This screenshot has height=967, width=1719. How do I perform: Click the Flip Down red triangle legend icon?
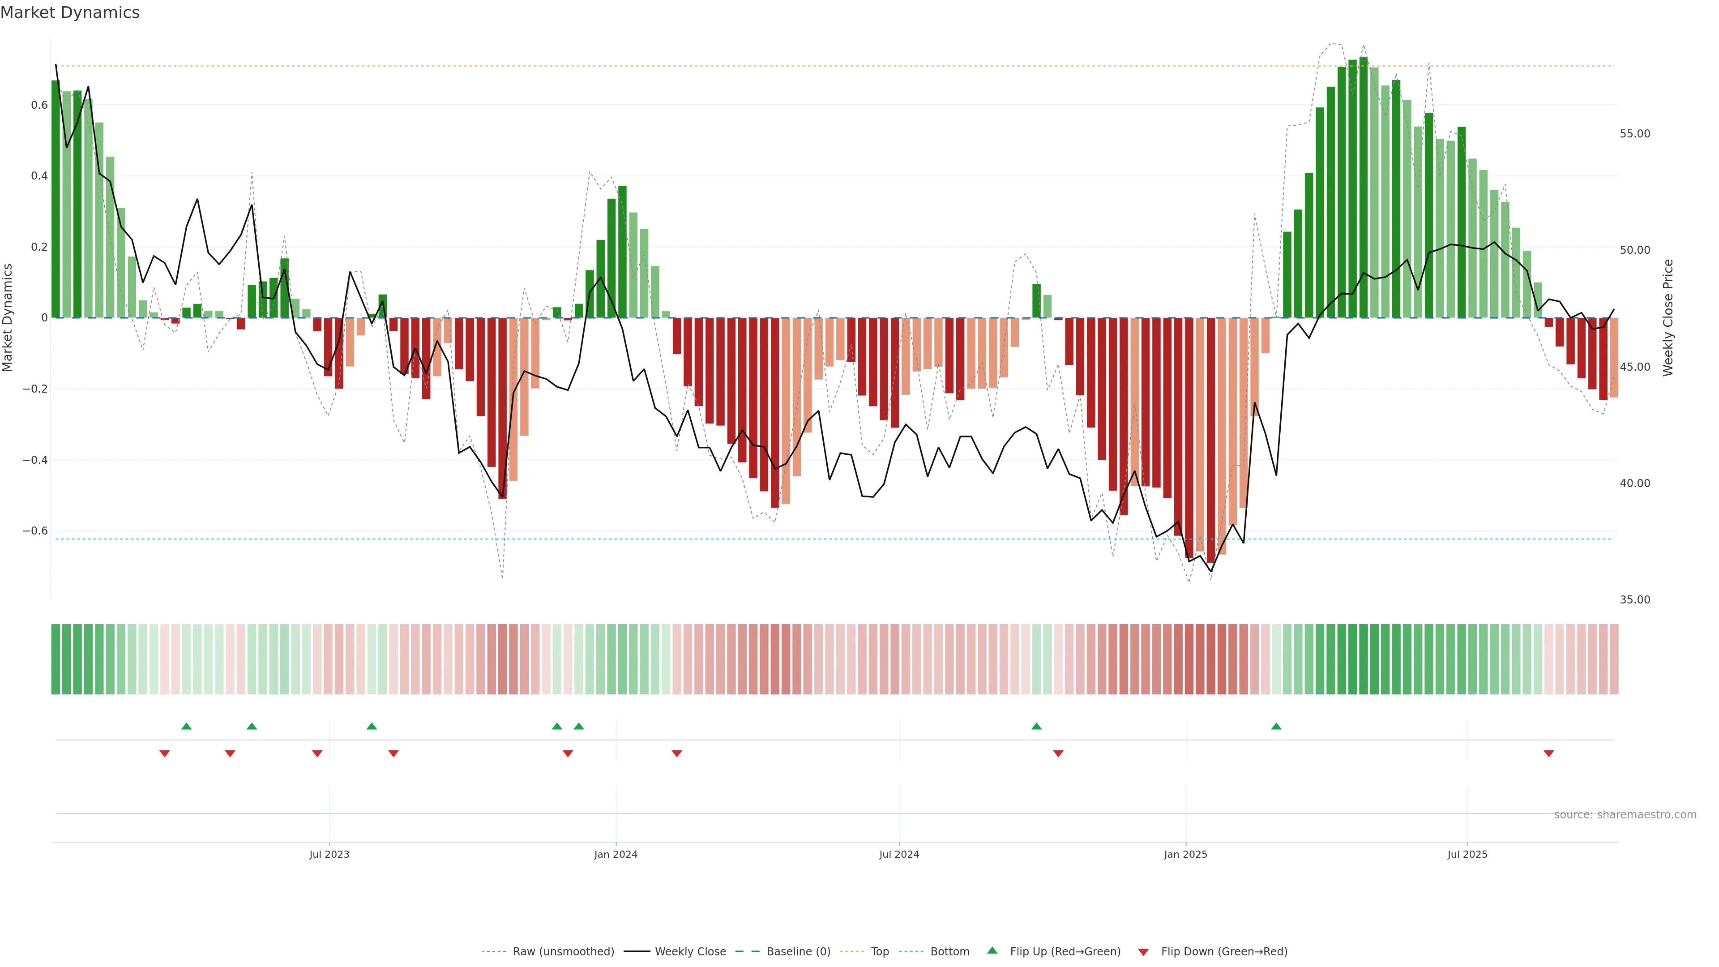pyautogui.click(x=1143, y=952)
